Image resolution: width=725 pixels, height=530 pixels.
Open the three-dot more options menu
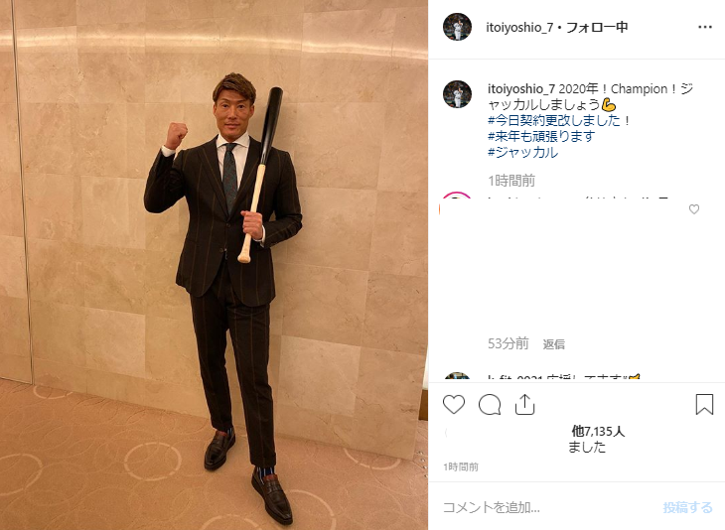705,27
